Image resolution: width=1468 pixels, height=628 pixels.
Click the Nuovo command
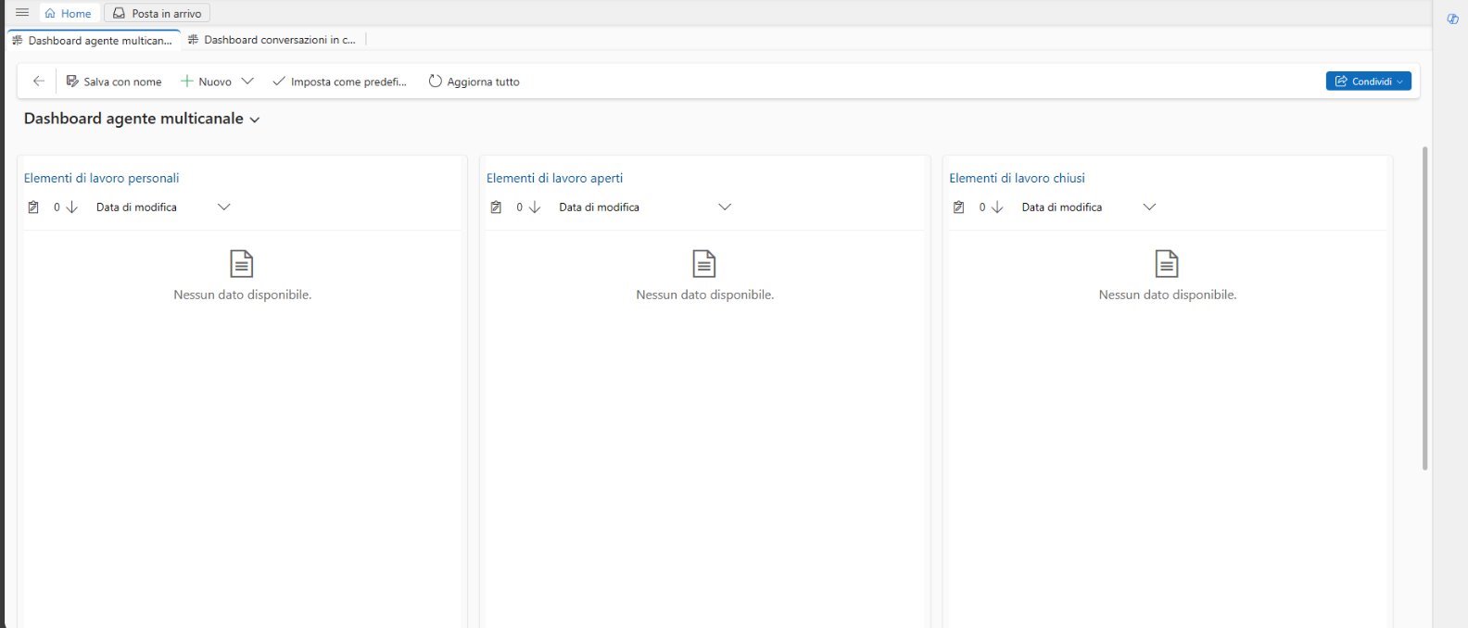(x=206, y=82)
